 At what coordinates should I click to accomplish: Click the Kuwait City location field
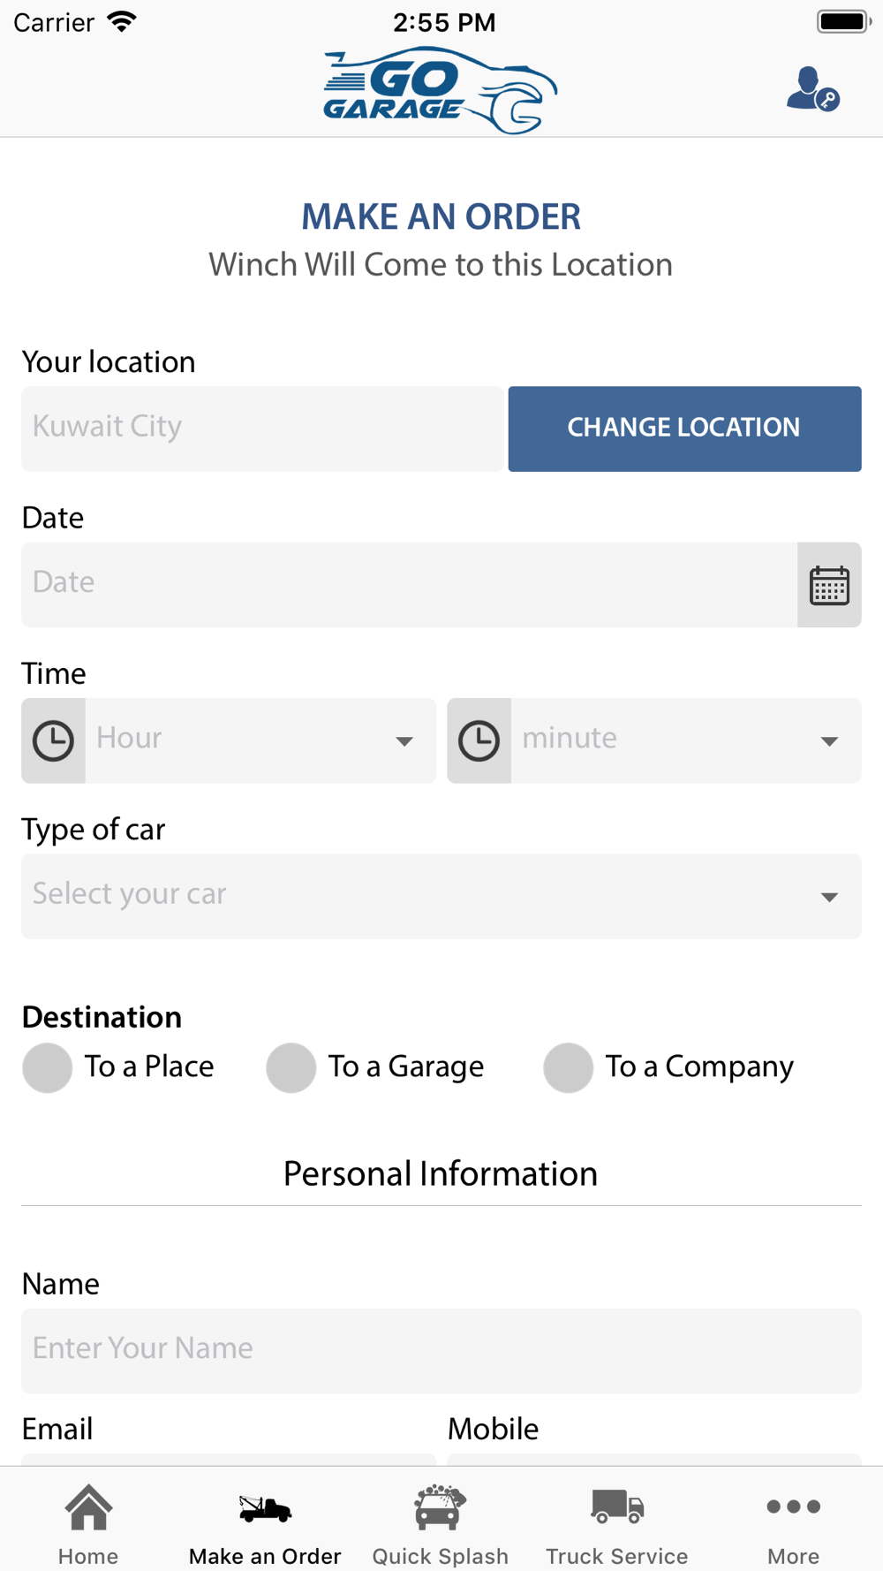coord(262,429)
